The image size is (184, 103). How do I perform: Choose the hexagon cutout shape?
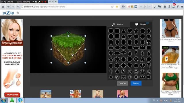143,31
